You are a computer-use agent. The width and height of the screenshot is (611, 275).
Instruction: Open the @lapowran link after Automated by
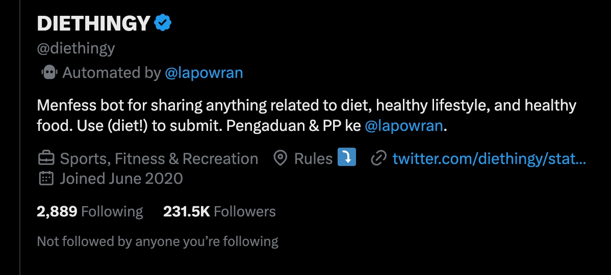[204, 73]
